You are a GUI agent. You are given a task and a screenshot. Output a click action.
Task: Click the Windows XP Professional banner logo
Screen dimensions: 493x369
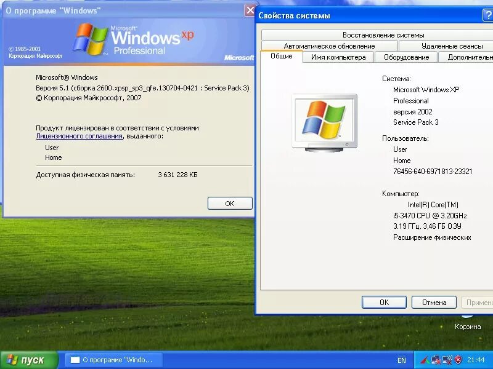[x=134, y=39]
